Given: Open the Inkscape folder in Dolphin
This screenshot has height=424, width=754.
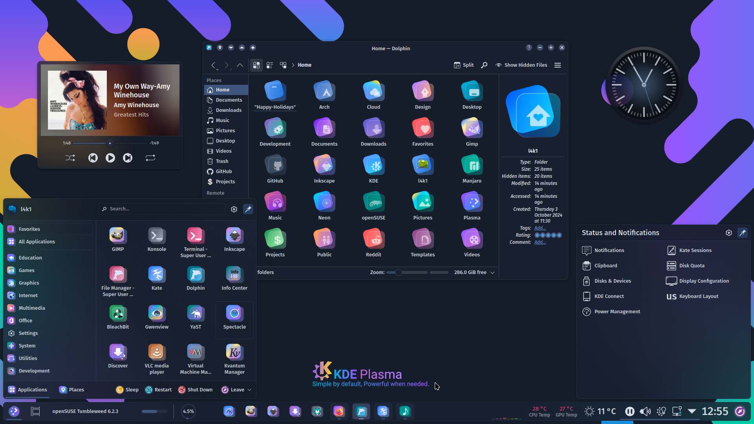Looking at the screenshot, I should tap(324, 169).
